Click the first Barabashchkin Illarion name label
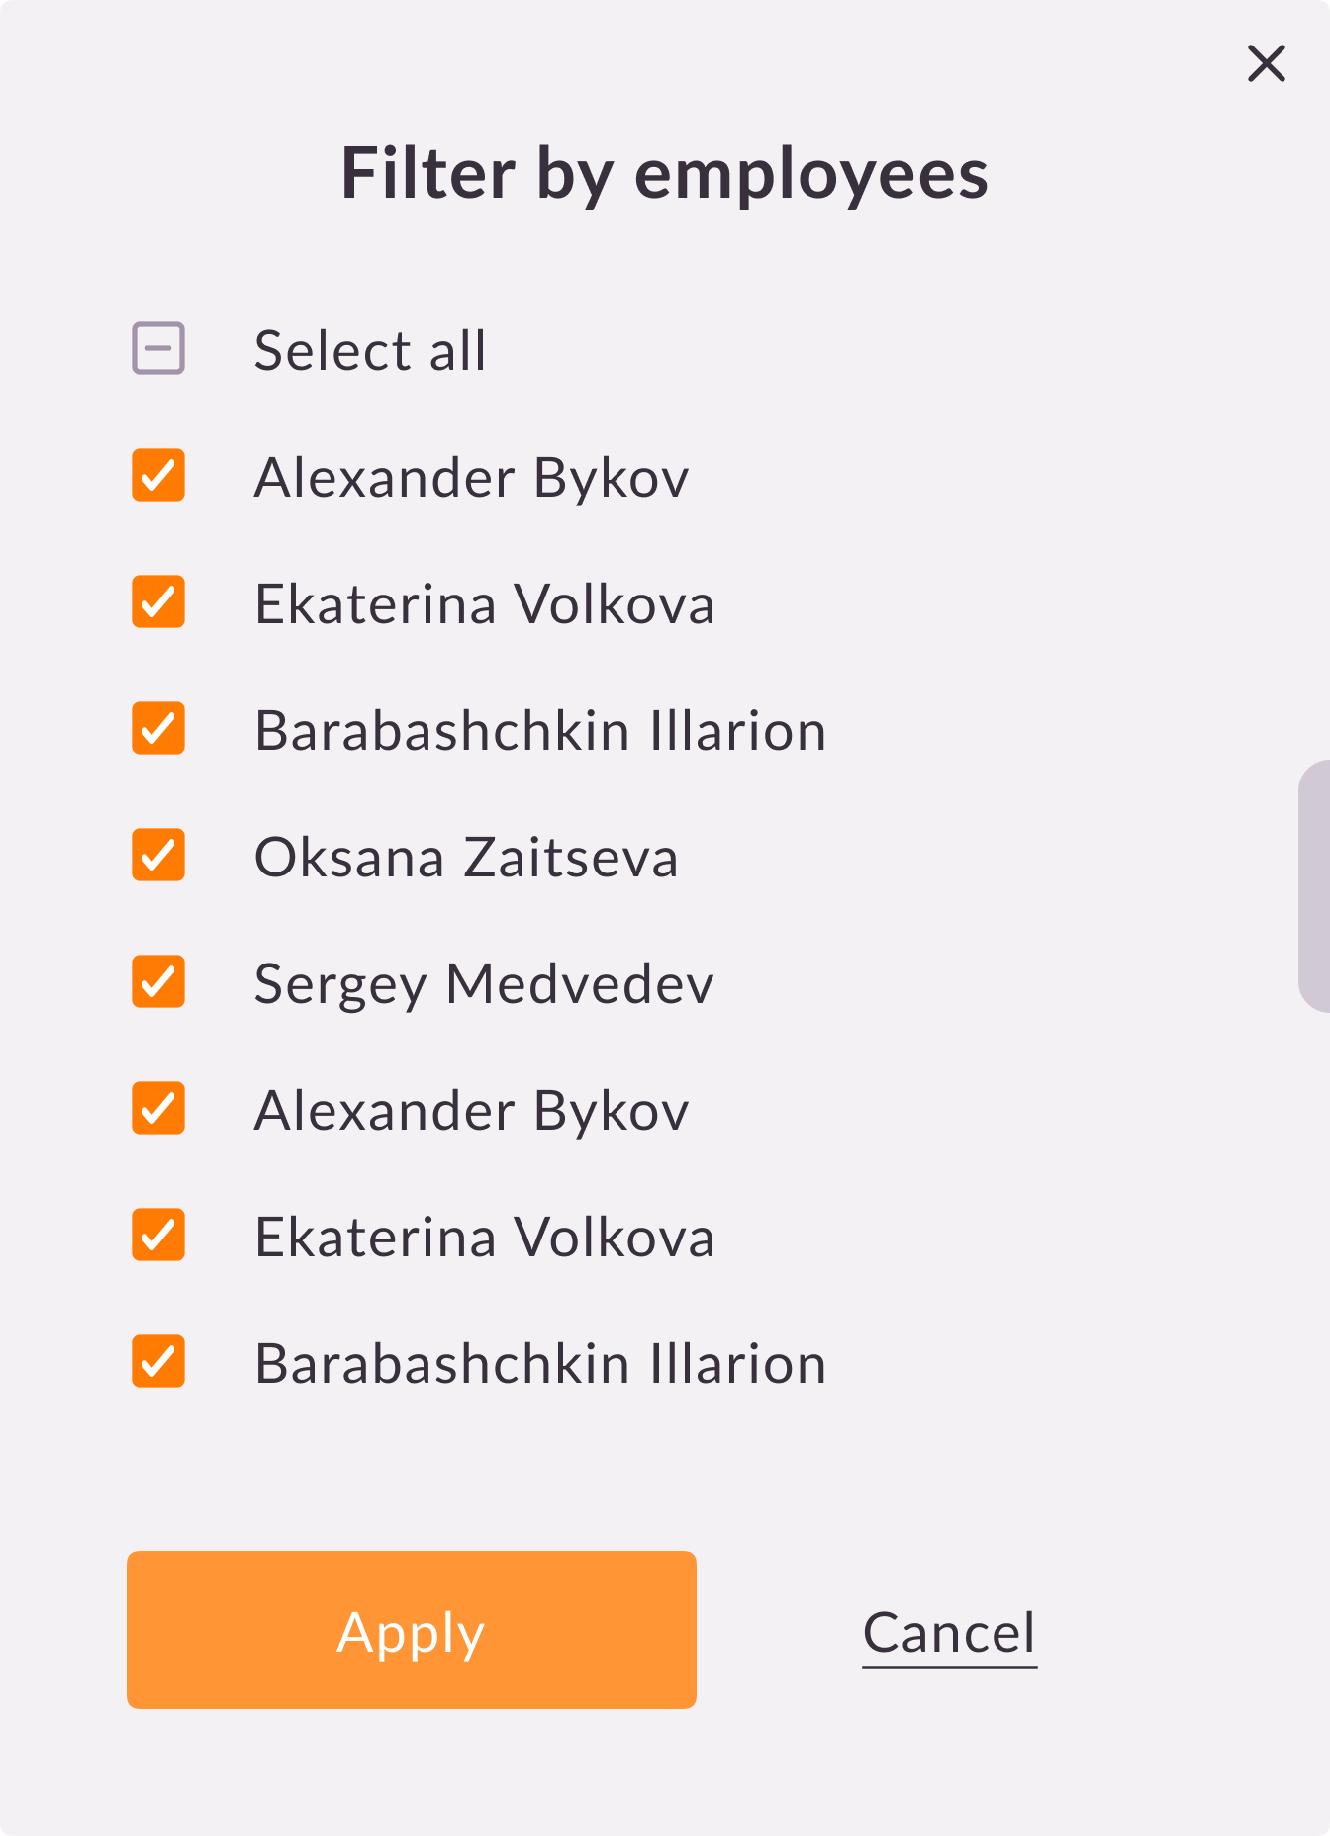1330x1836 pixels. tap(540, 731)
